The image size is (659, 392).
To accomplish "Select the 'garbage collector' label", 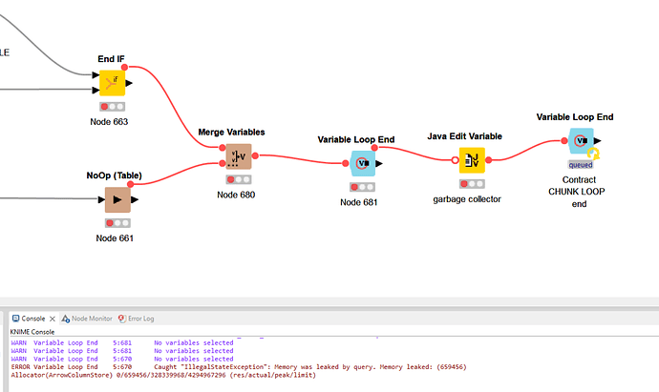I will pos(467,199).
